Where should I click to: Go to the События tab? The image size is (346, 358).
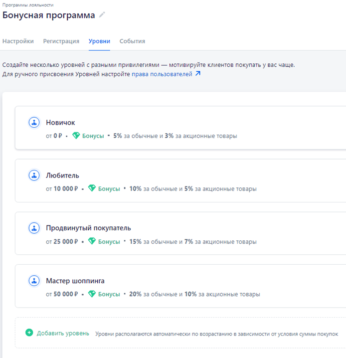133,41
